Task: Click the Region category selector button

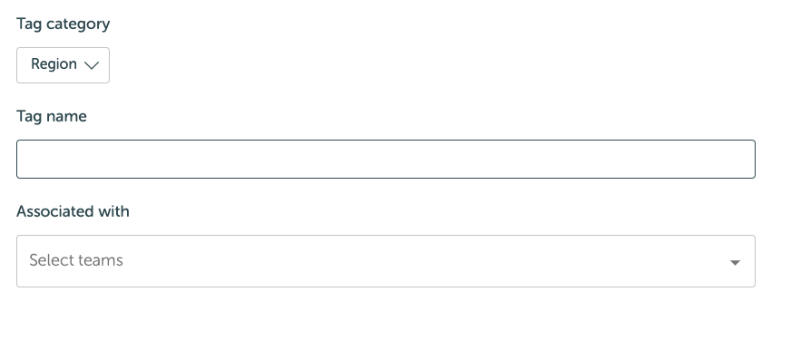Action: pyautogui.click(x=63, y=65)
